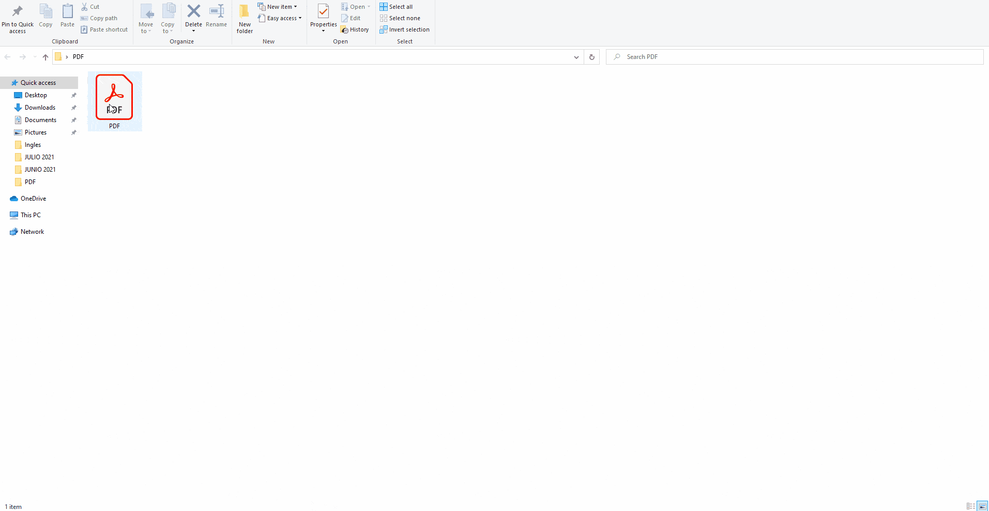Open file History

tap(355, 29)
